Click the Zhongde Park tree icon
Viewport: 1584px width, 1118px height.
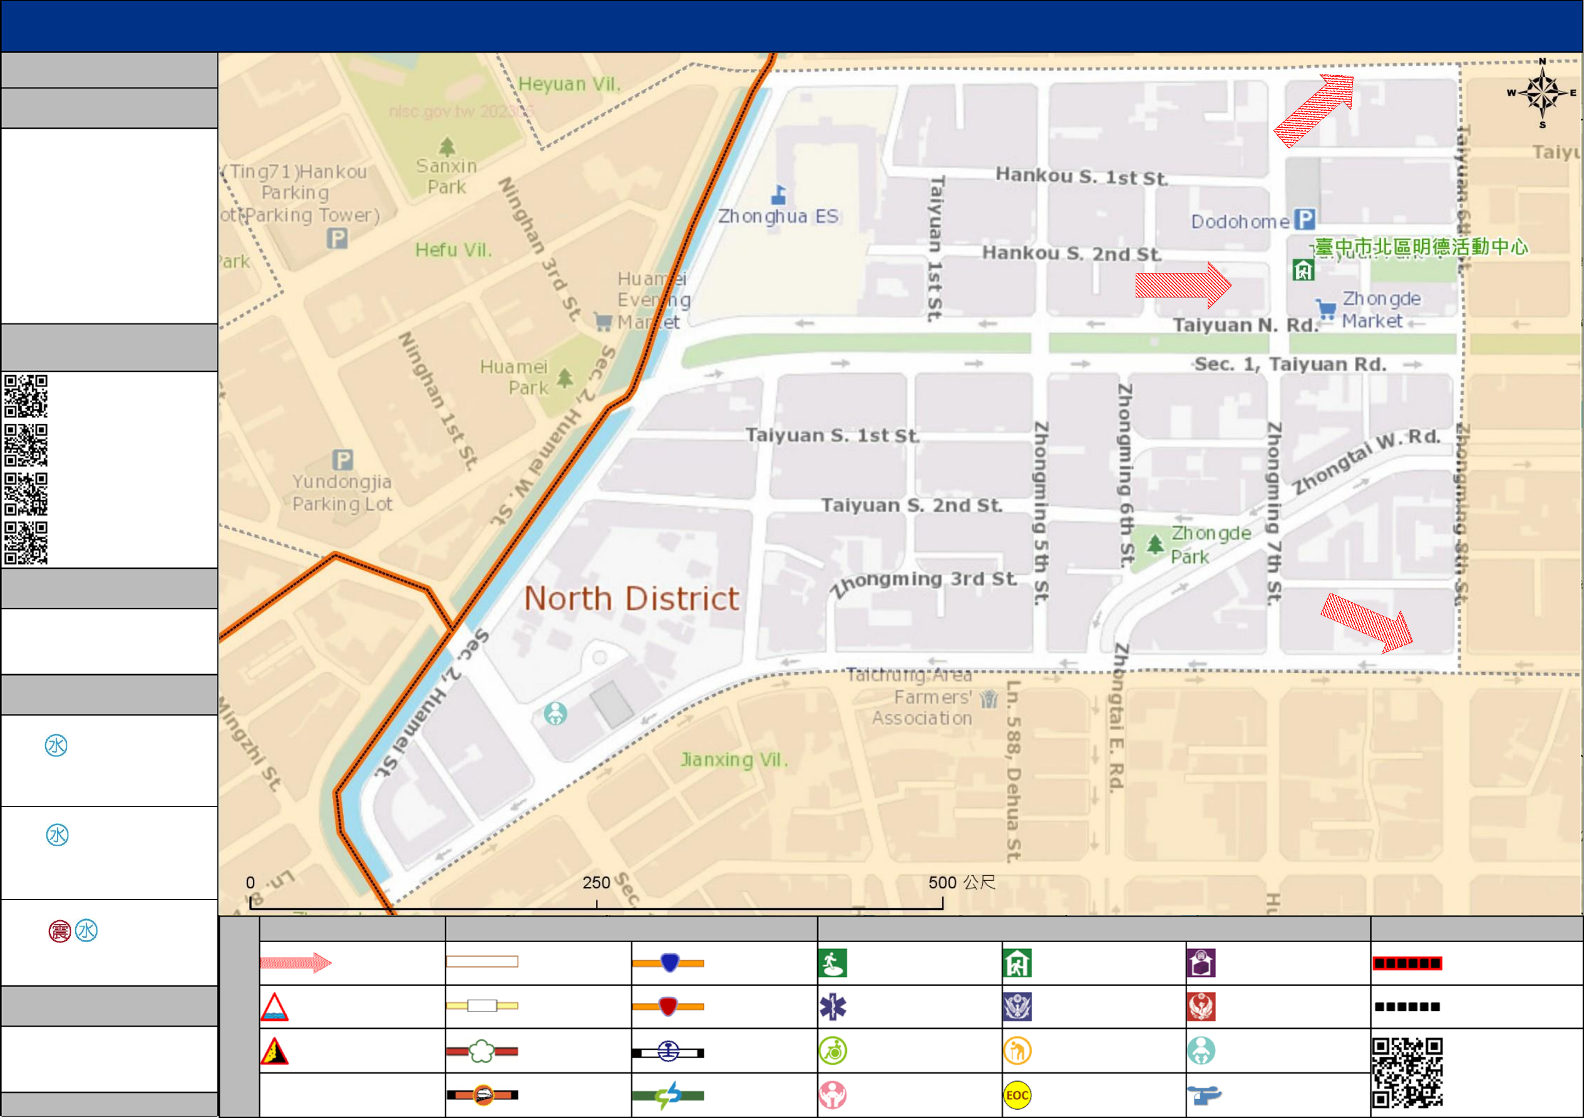tap(1155, 545)
